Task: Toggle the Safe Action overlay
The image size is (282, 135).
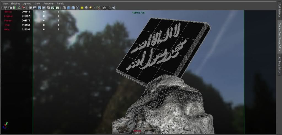Action: coord(53,8)
